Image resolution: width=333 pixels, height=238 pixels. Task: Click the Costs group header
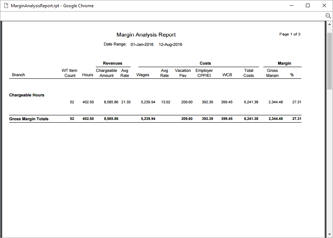[x=205, y=63]
